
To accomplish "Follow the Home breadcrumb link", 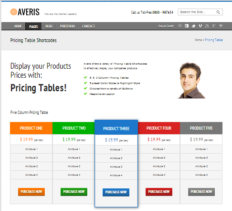I will pos(198,40).
